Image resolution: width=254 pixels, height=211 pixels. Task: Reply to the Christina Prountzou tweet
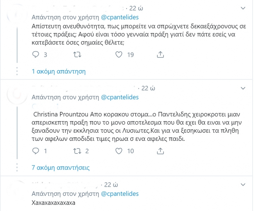pos(36,151)
